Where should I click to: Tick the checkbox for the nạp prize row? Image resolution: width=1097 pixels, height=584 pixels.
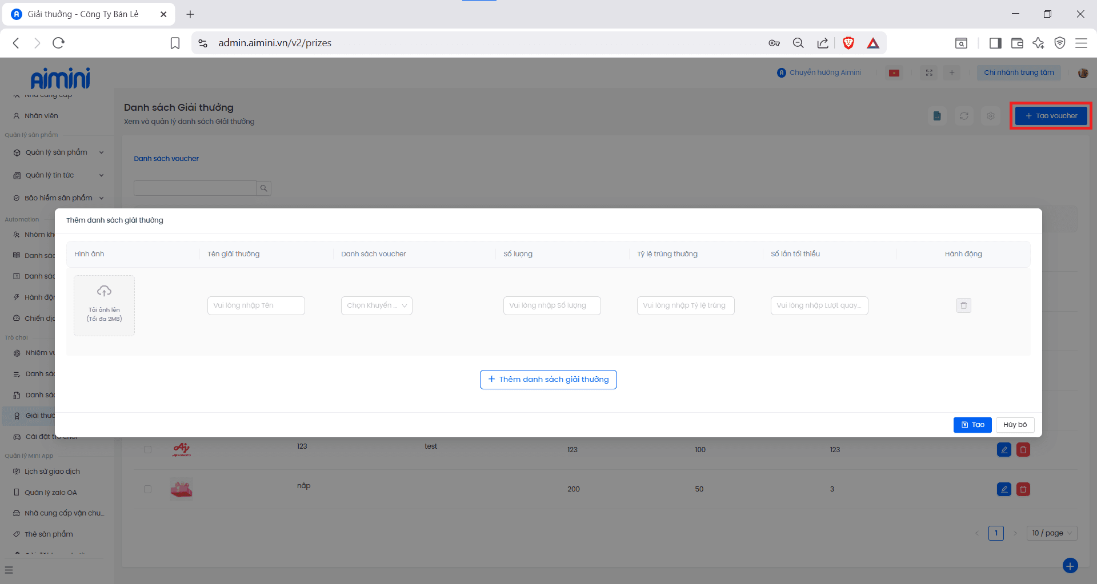(148, 489)
